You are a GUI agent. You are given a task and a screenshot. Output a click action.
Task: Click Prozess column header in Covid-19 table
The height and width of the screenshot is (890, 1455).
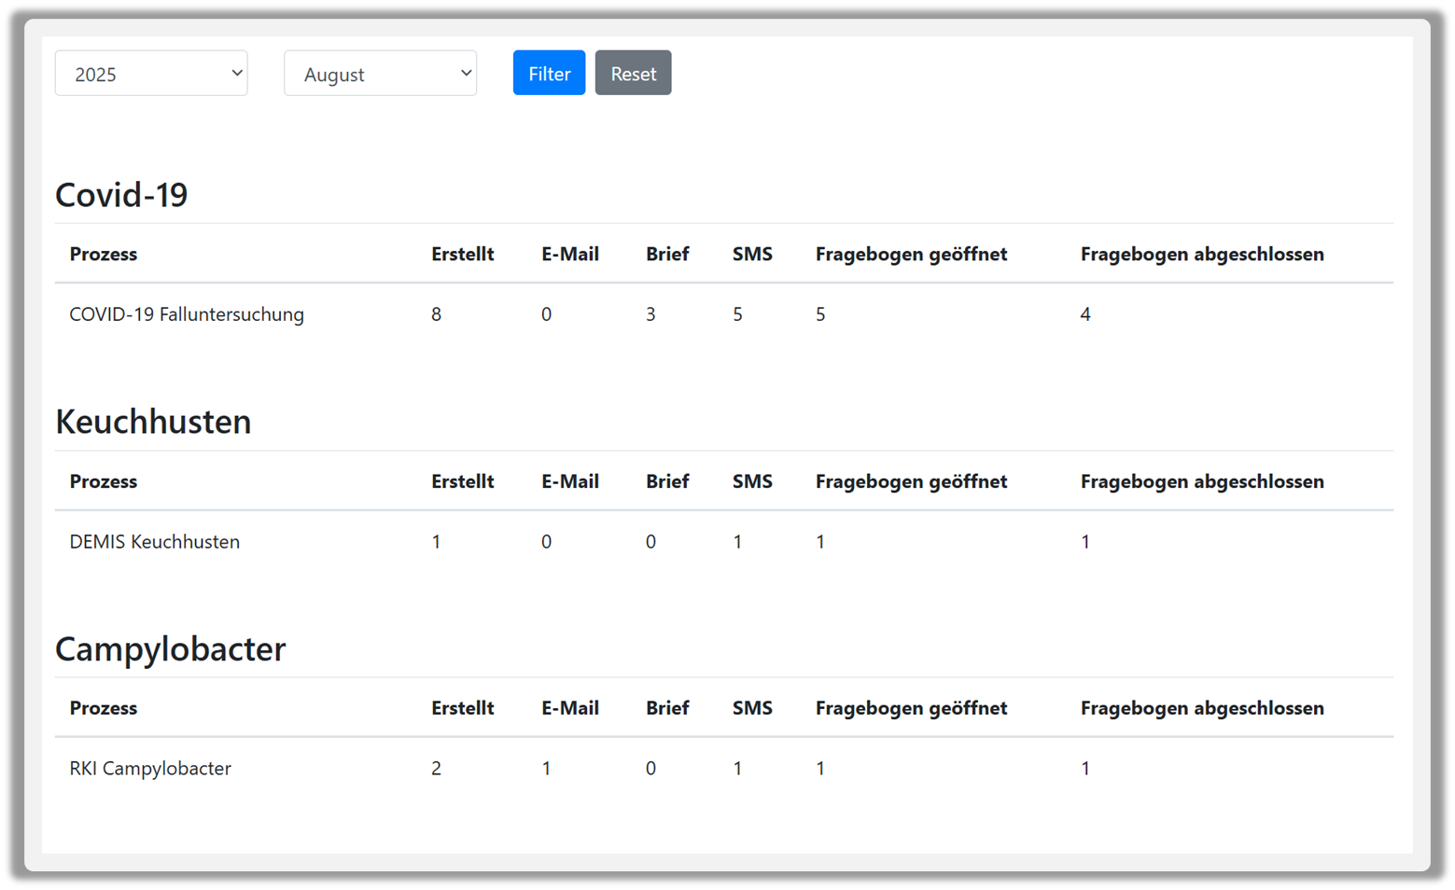tap(104, 255)
